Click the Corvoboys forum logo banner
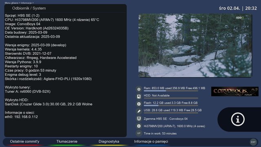This screenshot has width=261, height=147. pyautogui.click(x=235, y=91)
